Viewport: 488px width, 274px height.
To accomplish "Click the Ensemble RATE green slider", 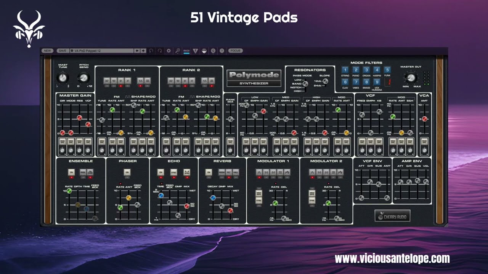I will click(x=69, y=191).
